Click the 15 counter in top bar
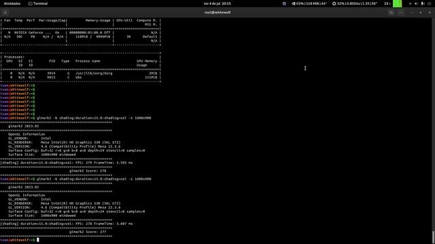Viewport: 435px width, 244px height. point(387,3)
